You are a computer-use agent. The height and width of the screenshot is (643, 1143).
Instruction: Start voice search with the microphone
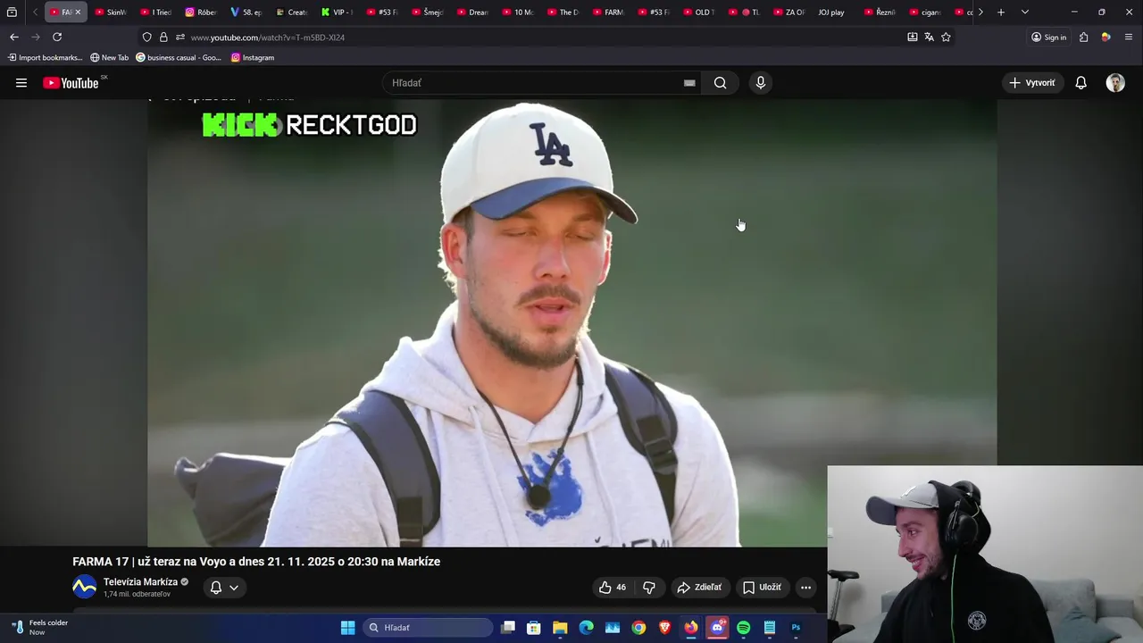pos(761,83)
